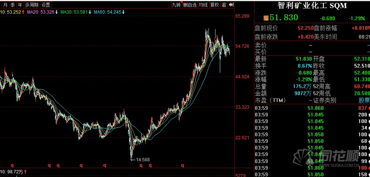The image size is (370, 177).
Task: Click the orange 延 delayed-quote badge
Action: [266, 18]
